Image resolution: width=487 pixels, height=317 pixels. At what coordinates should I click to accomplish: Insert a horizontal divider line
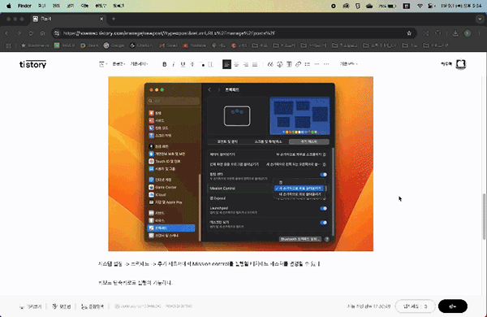(317, 64)
